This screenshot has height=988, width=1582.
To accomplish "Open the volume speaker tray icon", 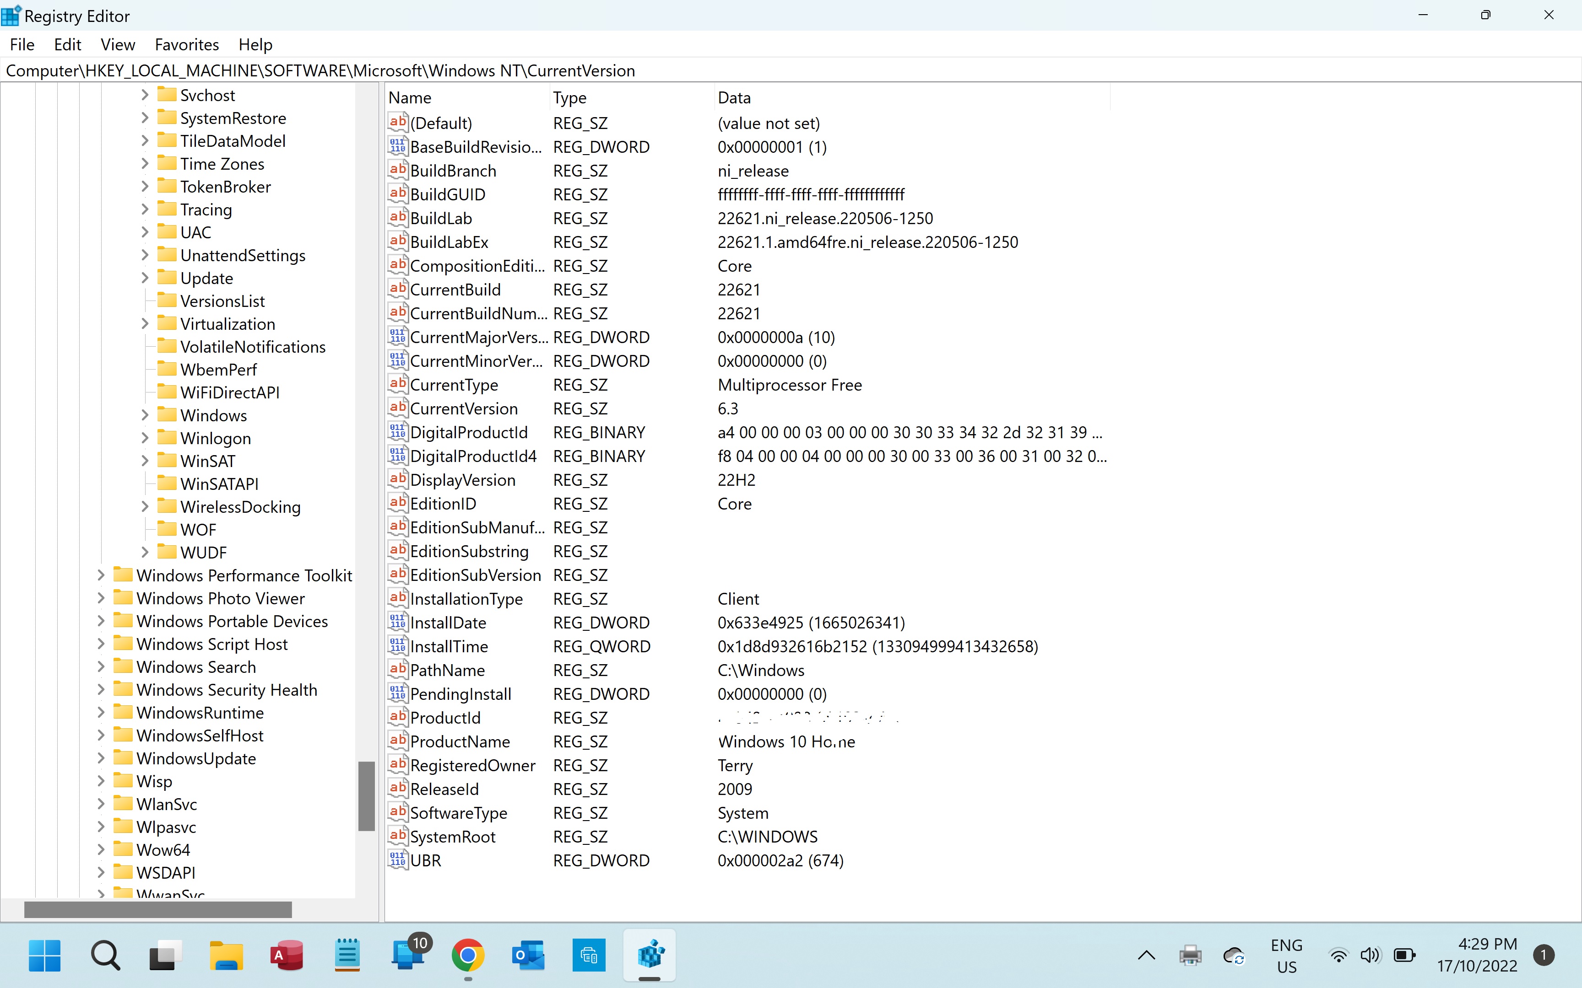I will [1370, 956].
